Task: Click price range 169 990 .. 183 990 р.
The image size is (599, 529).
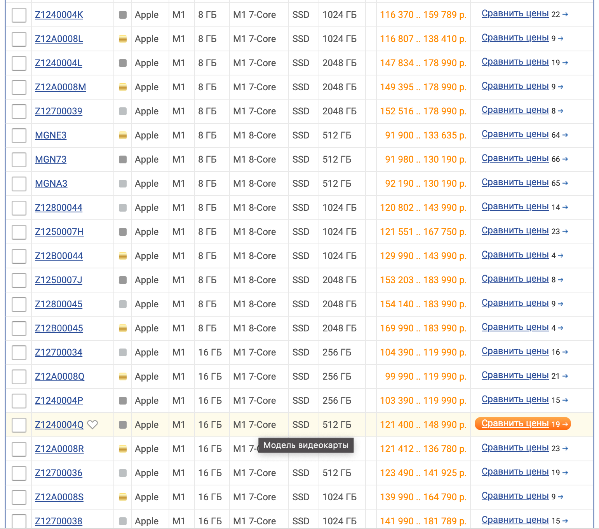Action: 423,328
